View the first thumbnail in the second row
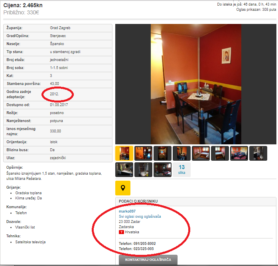This screenshot has width=278, height=266. point(124,169)
